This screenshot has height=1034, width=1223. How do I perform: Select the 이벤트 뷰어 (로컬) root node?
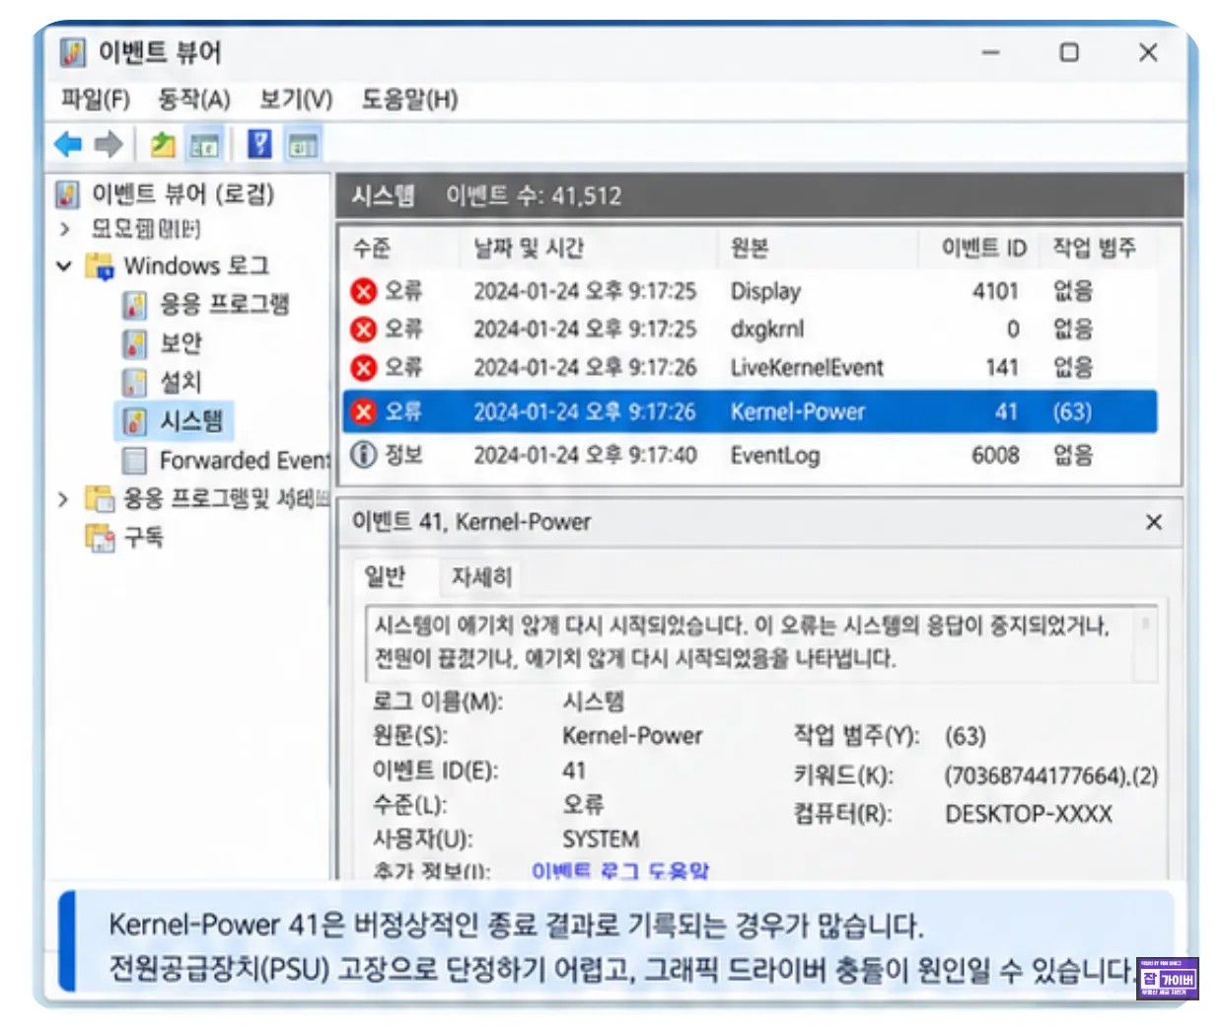165,193
